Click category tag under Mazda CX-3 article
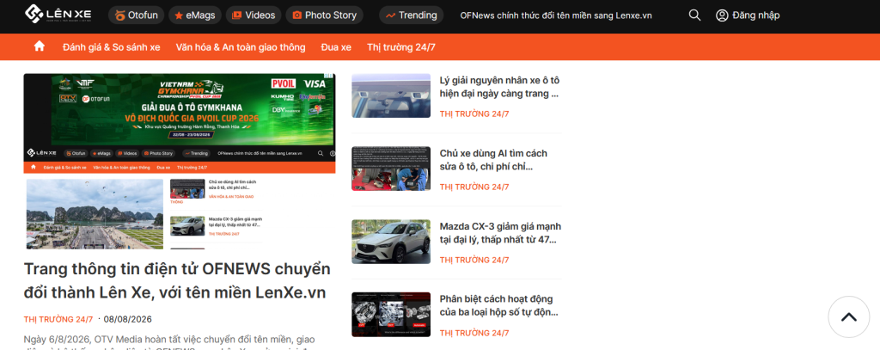Image resolution: width=880 pixels, height=350 pixels. click(x=474, y=260)
